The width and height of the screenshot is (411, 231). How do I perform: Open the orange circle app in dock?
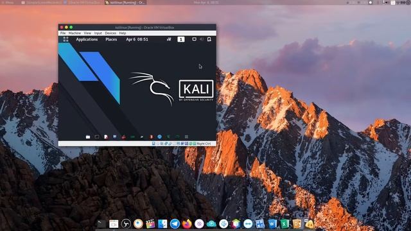pyautogui.click(x=138, y=224)
